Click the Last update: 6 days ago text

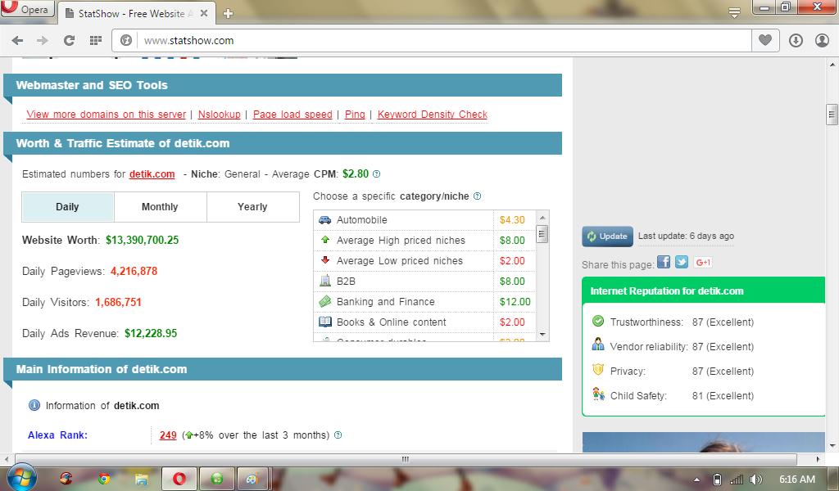pyautogui.click(x=686, y=236)
